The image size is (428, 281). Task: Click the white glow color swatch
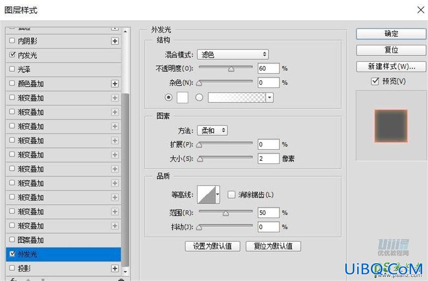[x=183, y=97]
